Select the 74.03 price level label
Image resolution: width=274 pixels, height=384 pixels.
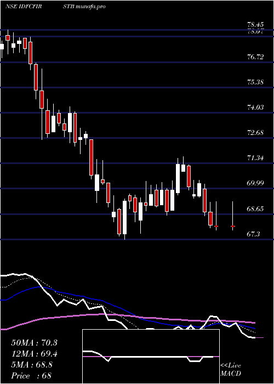coord(255,107)
